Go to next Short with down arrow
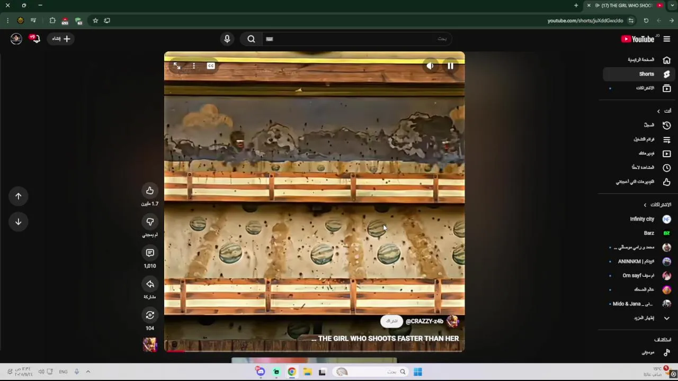The image size is (678, 381). (x=19, y=222)
